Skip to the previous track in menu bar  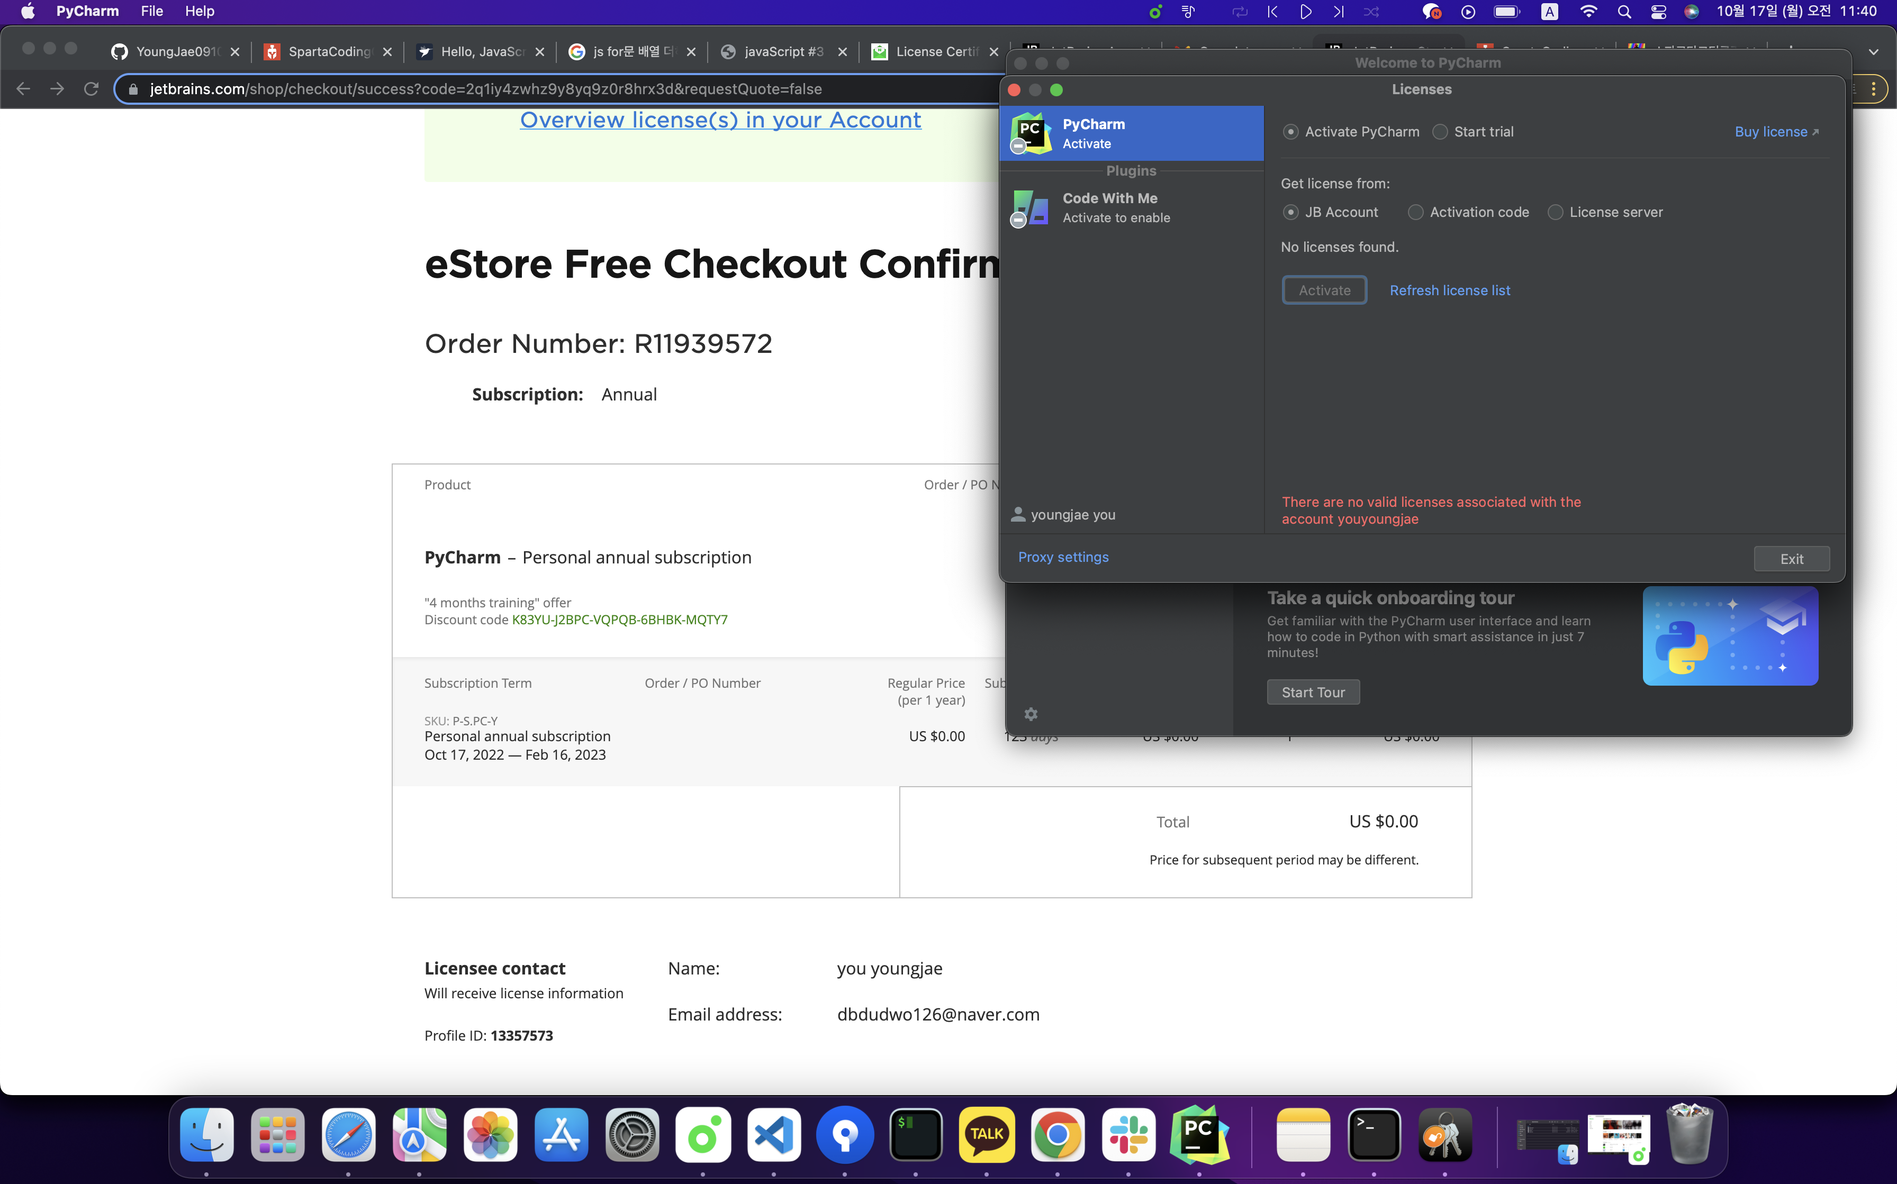point(1273,12)
